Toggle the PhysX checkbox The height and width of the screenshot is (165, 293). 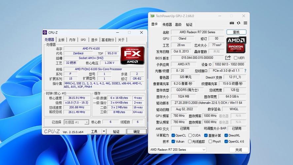click(210, 142)
